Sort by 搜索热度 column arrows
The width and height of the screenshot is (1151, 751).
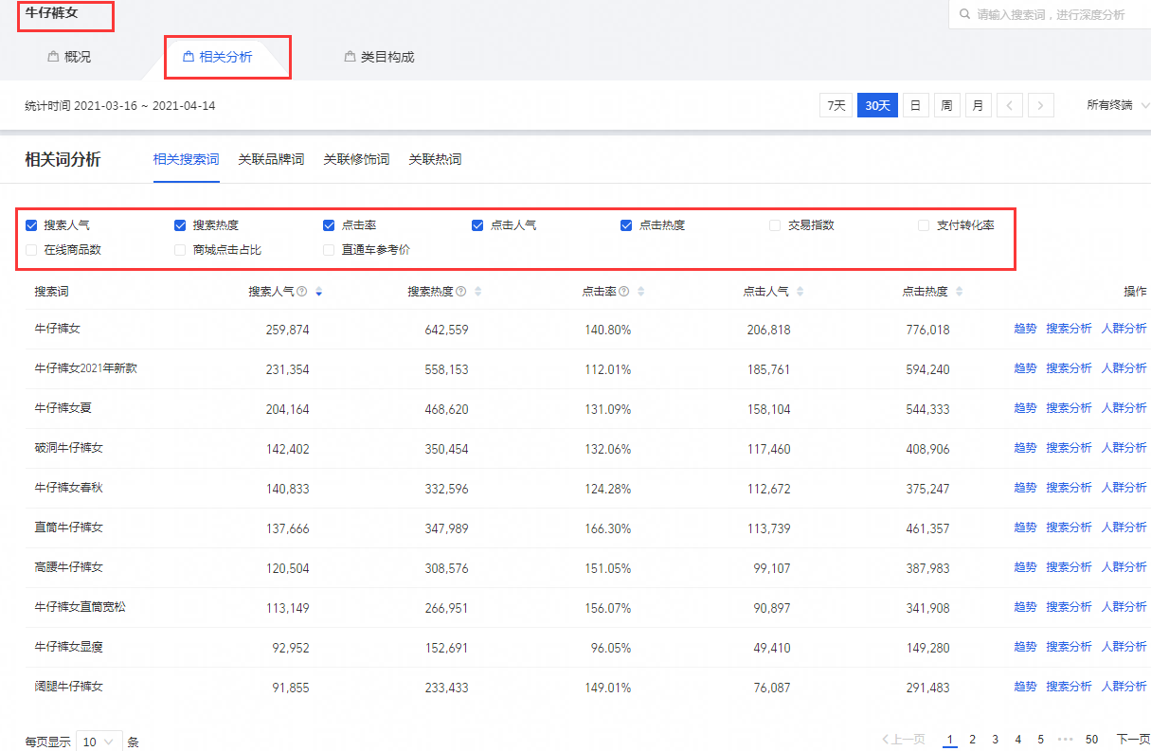pos(477,292)
